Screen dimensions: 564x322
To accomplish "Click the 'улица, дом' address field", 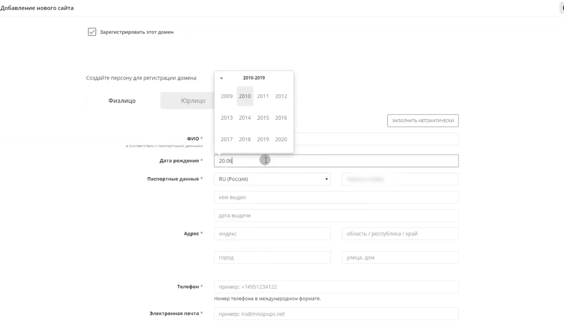I will point(400,257).
